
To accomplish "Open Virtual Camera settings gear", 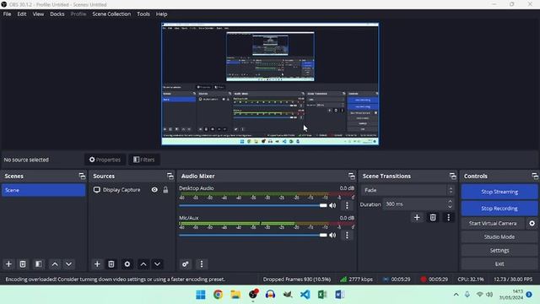I will (532, 223).
